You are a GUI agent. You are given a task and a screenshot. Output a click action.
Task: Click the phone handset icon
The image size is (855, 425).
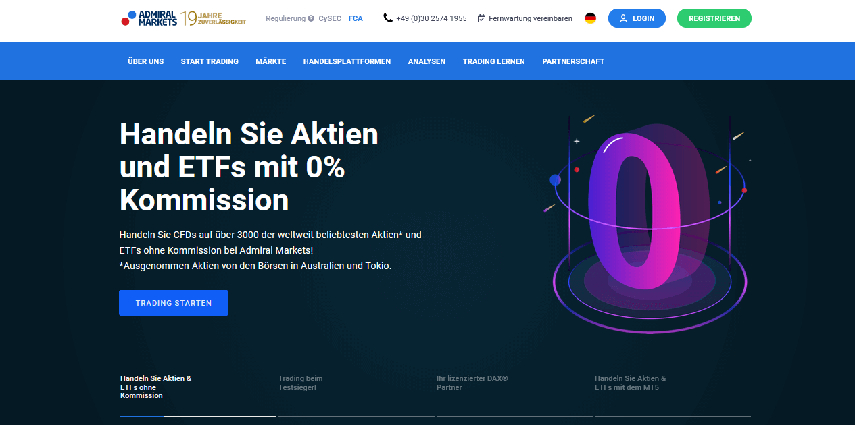click(388, 18)
